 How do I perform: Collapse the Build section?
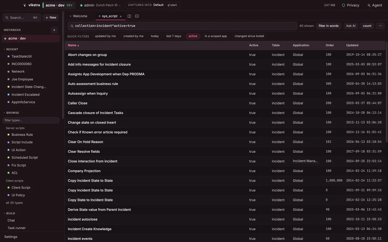pyautogui.click(x=9, y=213)
